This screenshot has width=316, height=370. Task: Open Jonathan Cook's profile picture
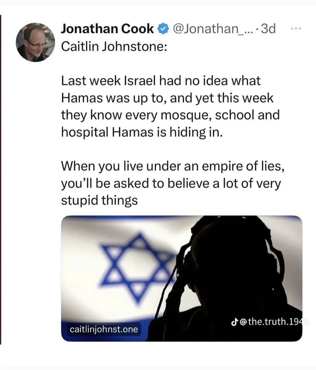[35, 42]
